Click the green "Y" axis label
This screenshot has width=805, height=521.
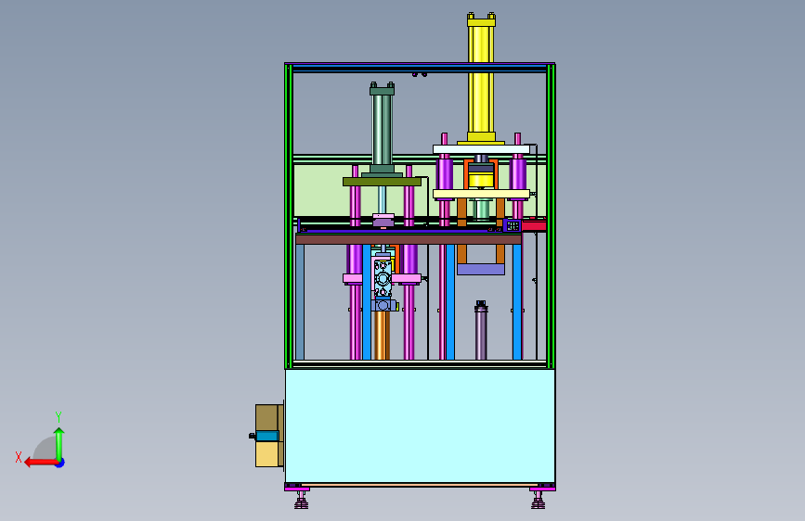58,416
